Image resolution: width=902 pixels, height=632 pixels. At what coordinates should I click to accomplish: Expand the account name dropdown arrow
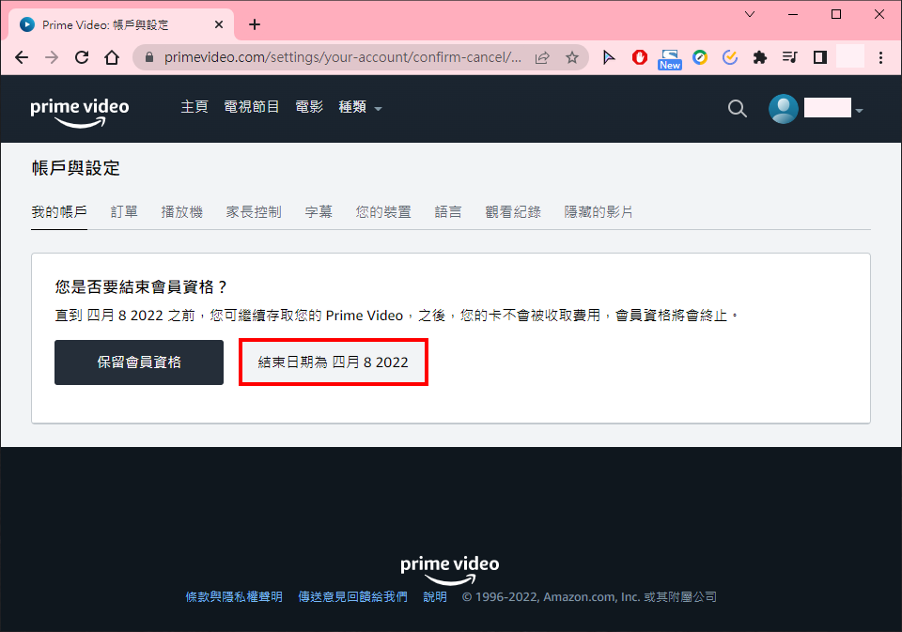click(859, 111)
